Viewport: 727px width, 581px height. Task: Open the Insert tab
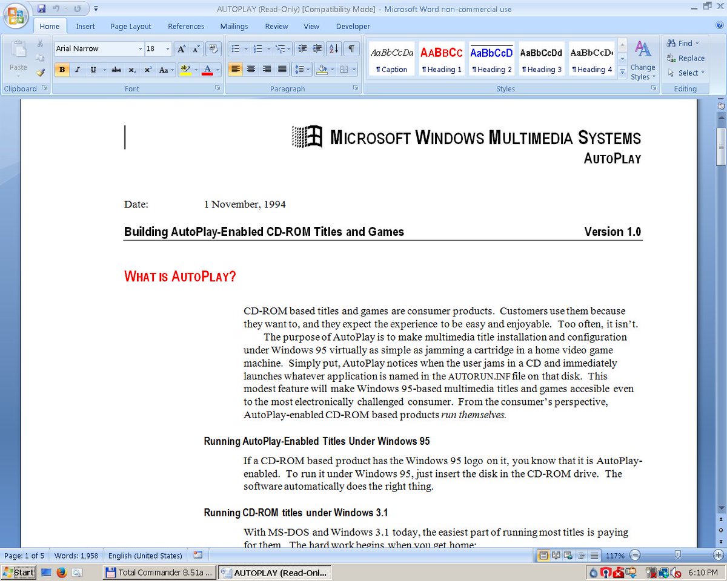(85, 26)
